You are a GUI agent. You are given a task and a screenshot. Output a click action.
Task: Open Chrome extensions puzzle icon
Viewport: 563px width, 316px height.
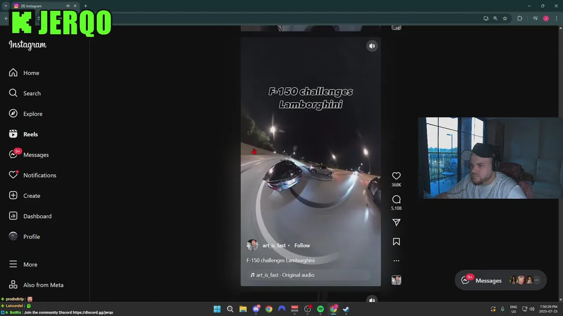tap(519, 18)
